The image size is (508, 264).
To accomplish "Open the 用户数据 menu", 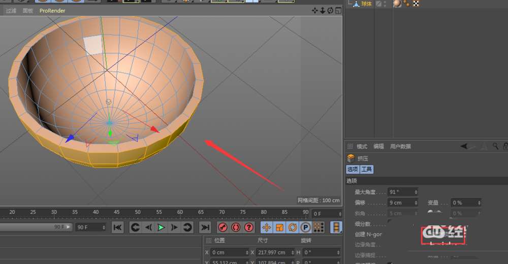I will click(x=400, y=146).
